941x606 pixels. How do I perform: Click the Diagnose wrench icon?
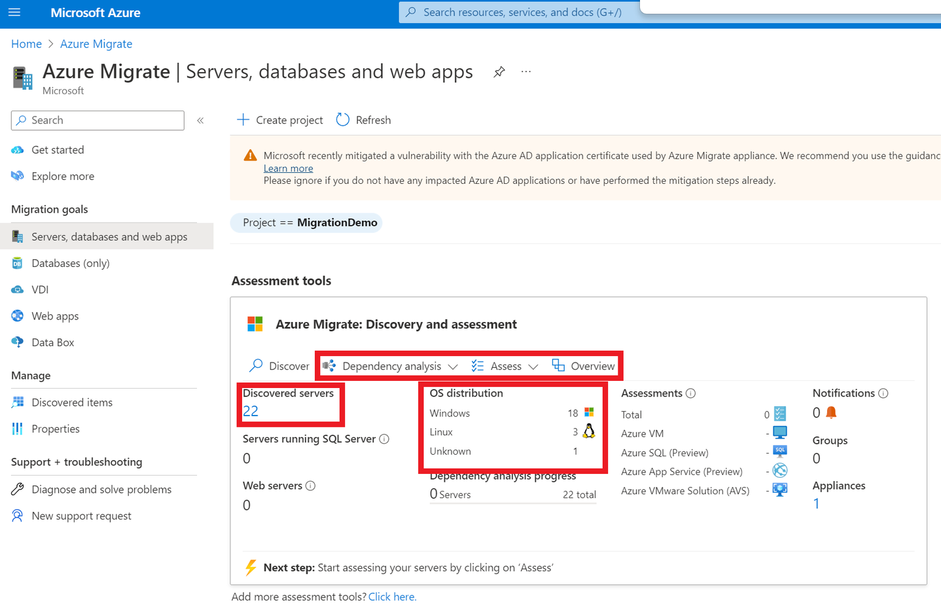[x=18, y=490]
